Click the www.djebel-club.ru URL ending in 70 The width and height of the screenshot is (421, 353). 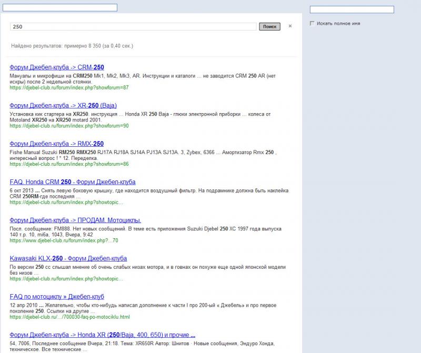(x=64, y=240)
